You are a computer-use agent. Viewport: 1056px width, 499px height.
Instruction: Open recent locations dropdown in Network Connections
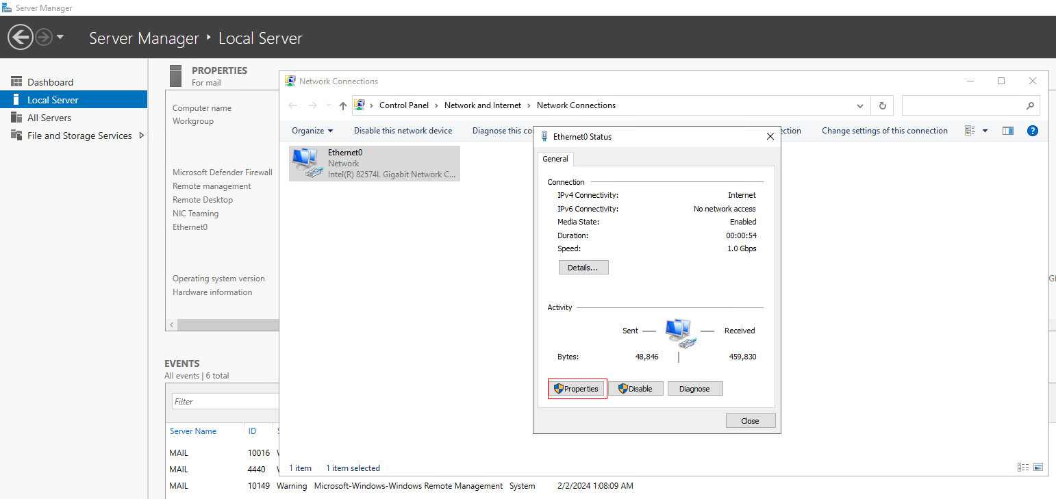(329, 106)
